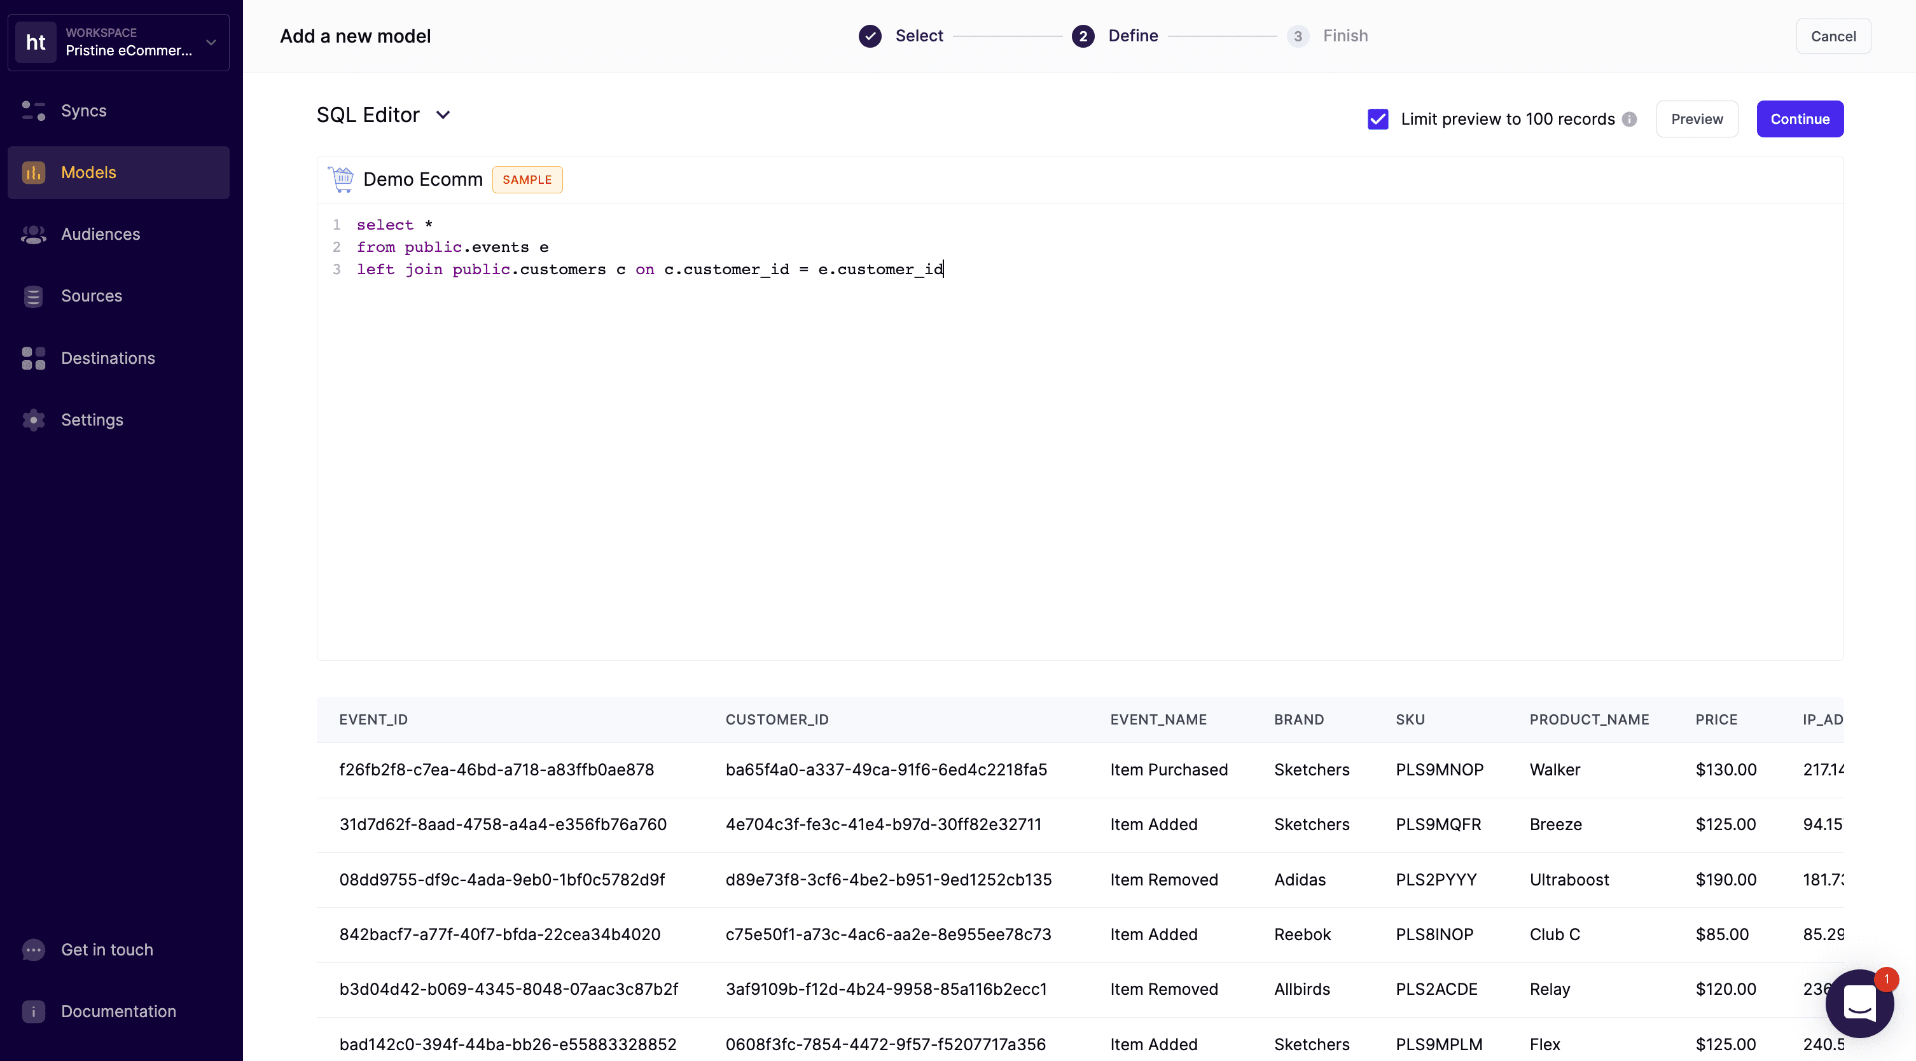Click the Preview button
The width and height of the screenshot is (1916, 1061).
[1697, 119]
